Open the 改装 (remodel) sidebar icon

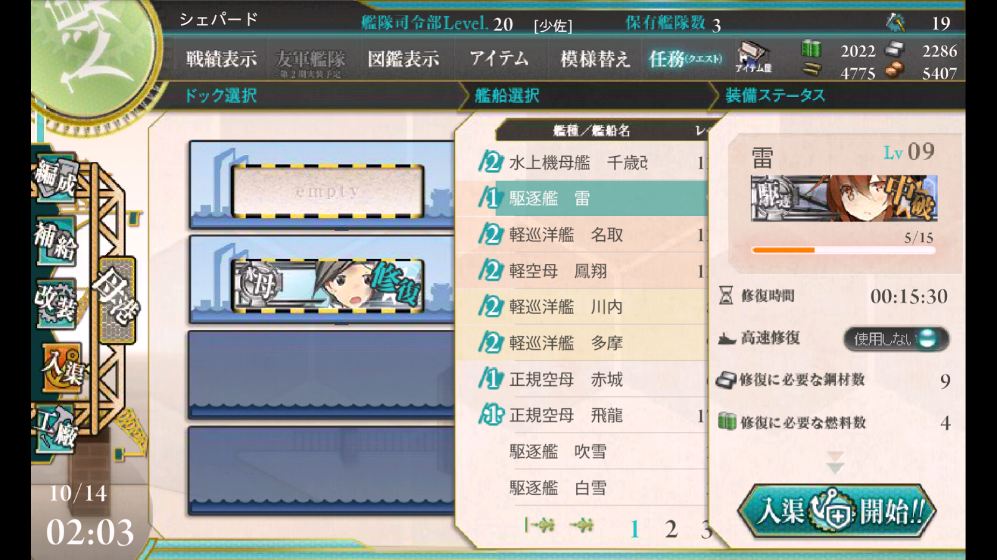[x=56, y=303]
